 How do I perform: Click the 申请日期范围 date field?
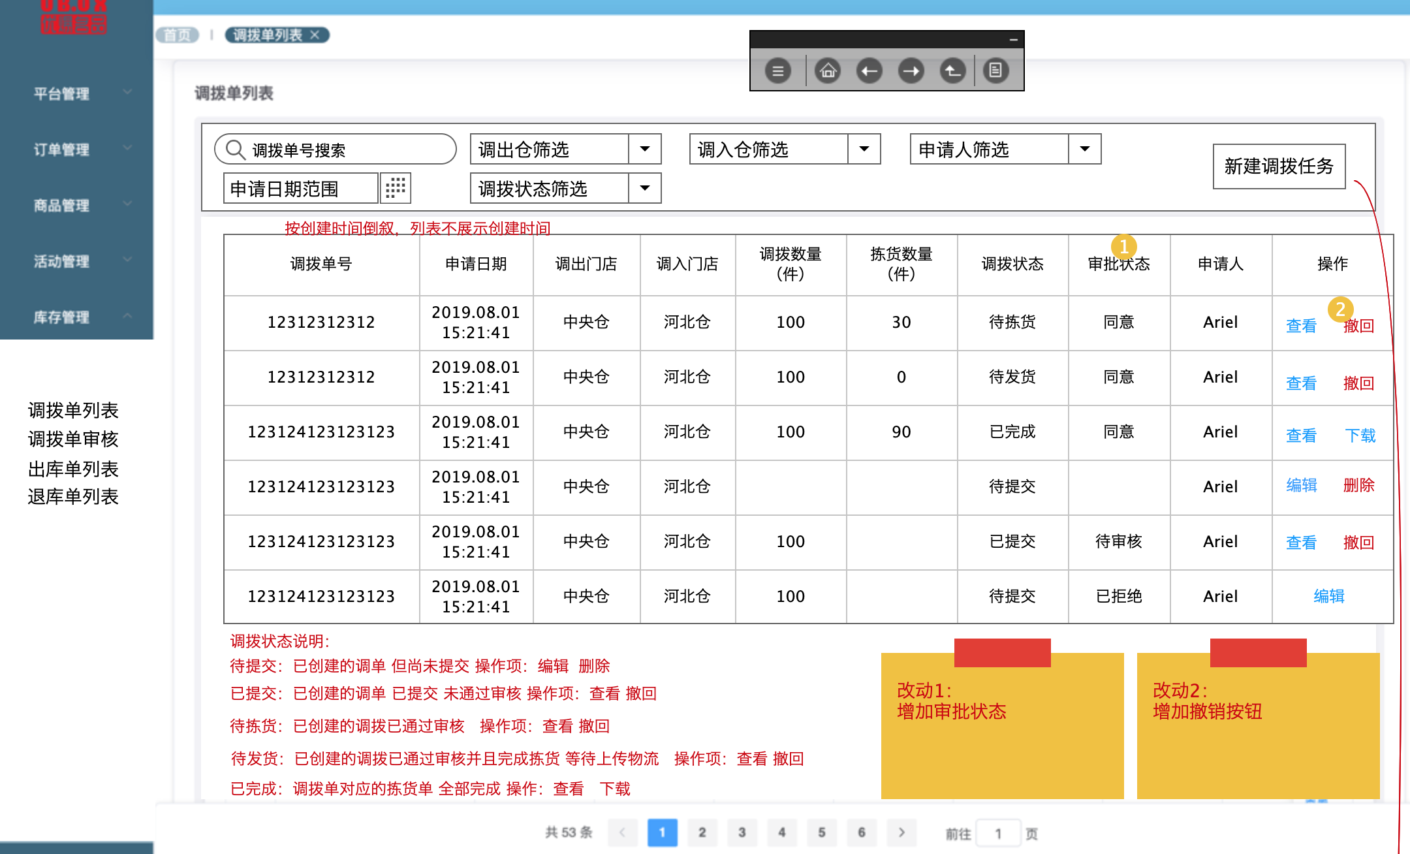[301, 188]
